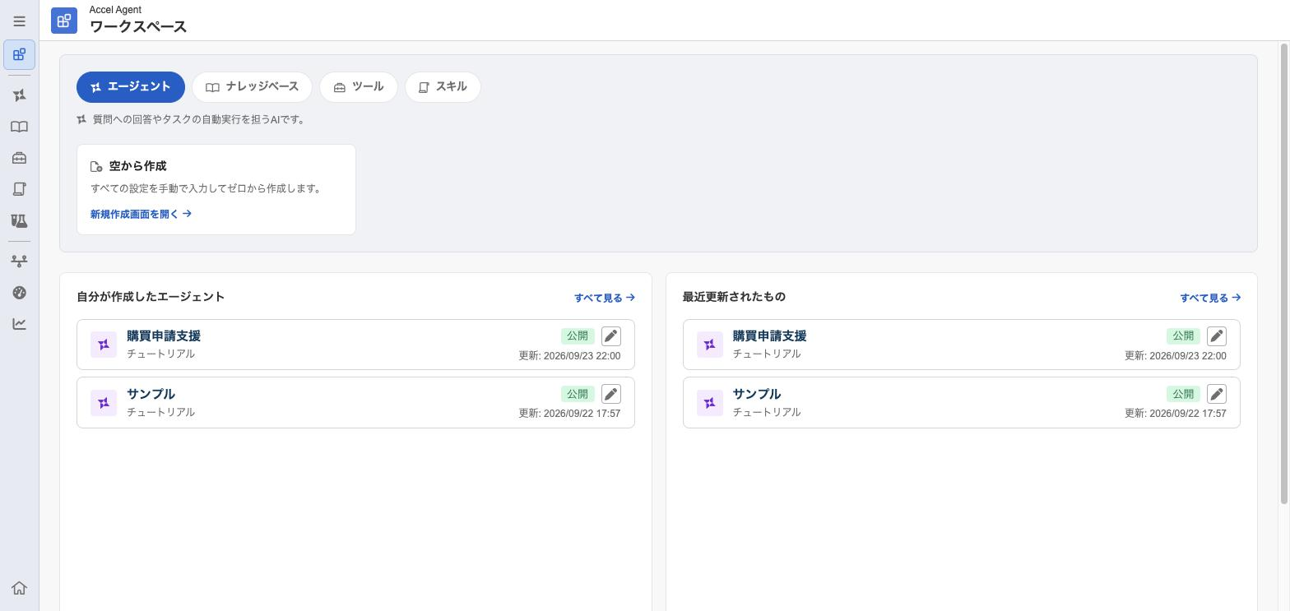Click 購買申請支援 agent icon in 最近更新されたもの
Screen dimensions: 1290x611
click(710, 345)
